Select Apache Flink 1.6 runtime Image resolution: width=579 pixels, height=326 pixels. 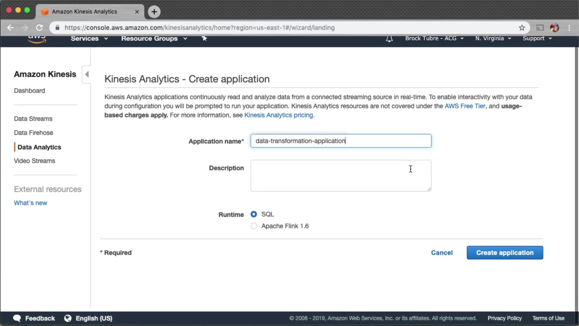pos(254,226)
